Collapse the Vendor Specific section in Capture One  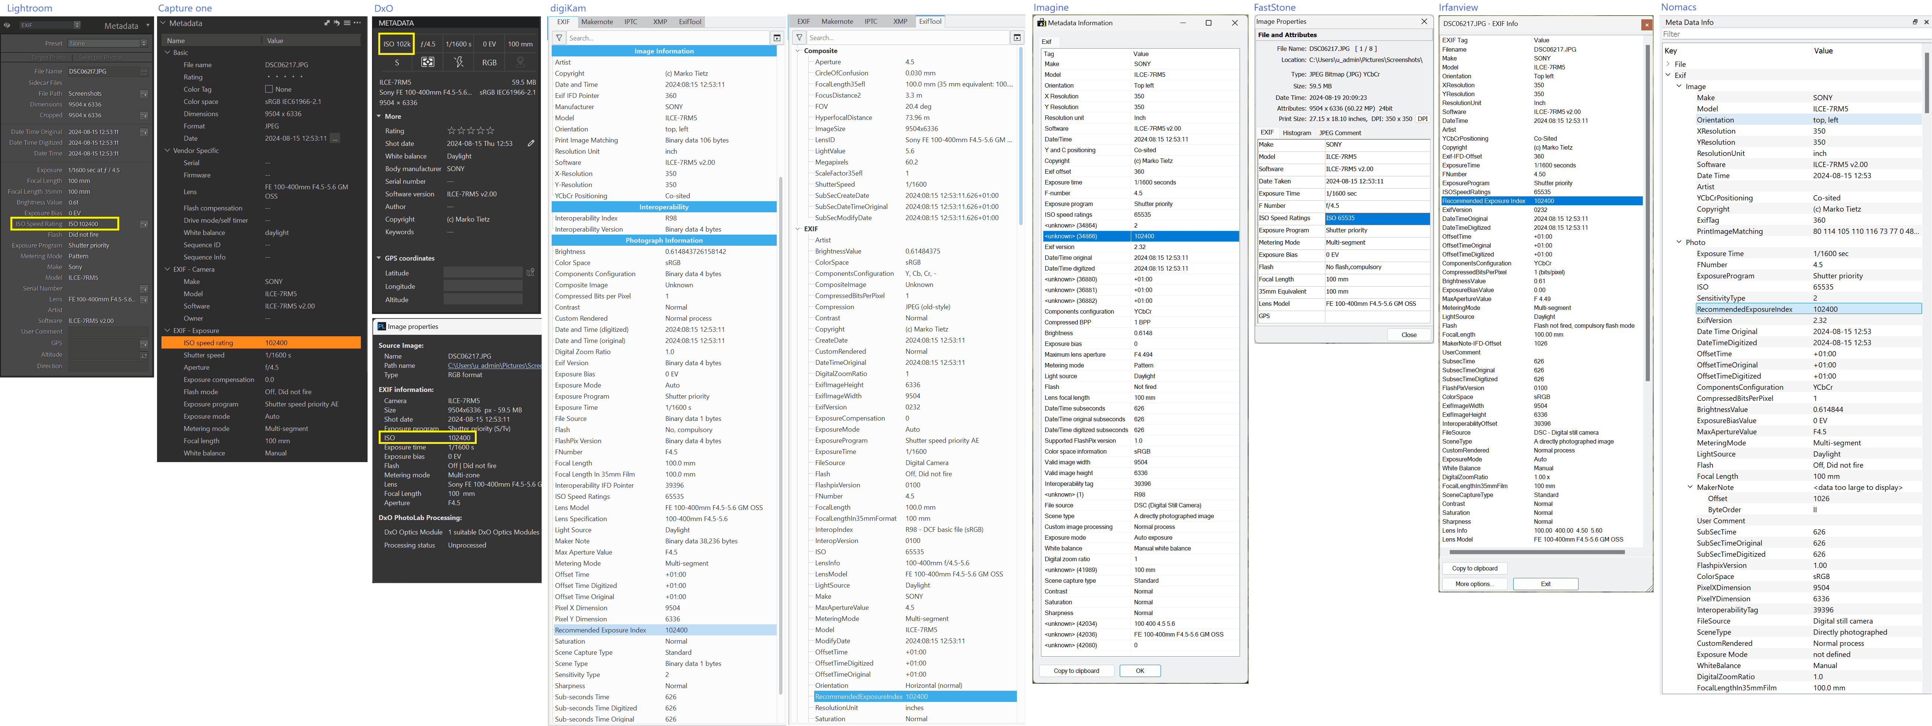point(167,151)
